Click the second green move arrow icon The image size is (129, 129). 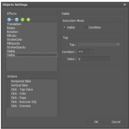pyautogui.click(x=28, y=20)
